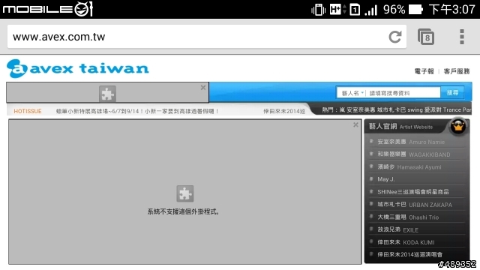Image resolution: width=480 pixels, height=270 pixels.
Task: Tap the 下午3:07 clock in status bar
Action: coord(451,10)
